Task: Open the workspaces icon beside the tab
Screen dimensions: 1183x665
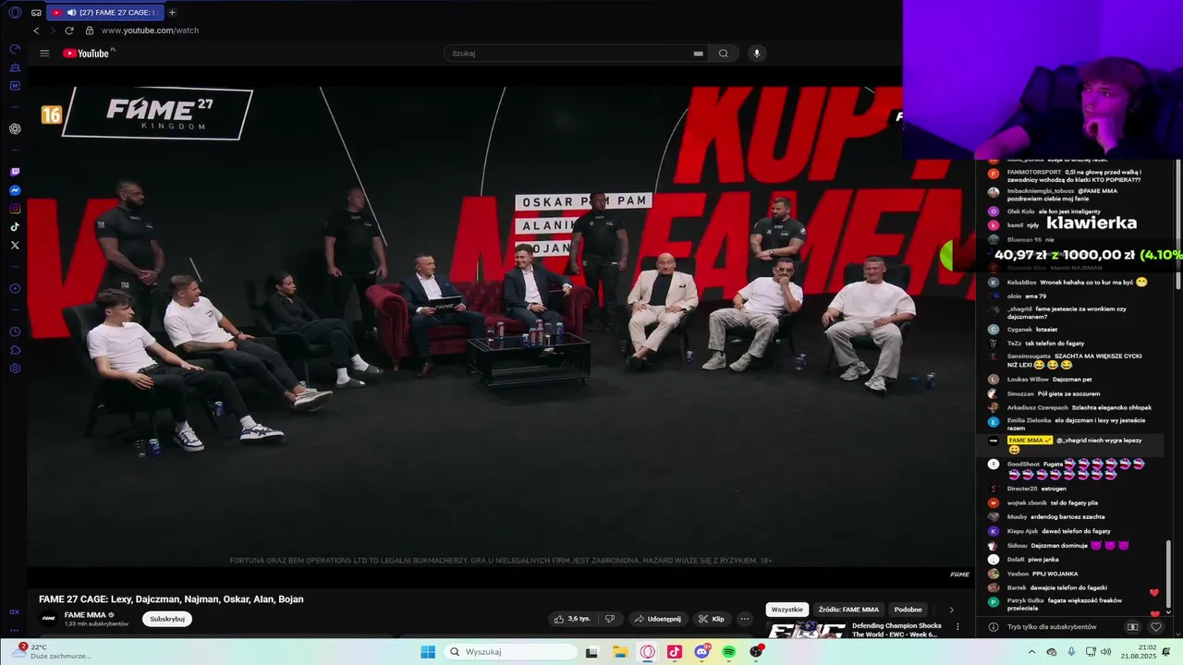Action: tap(36, 12)
